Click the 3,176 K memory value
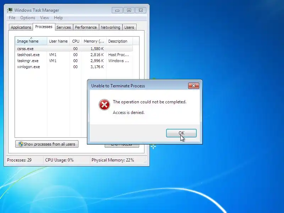This screenshot has width=284, height=213. pyautogui.click(x=97, y=67)
